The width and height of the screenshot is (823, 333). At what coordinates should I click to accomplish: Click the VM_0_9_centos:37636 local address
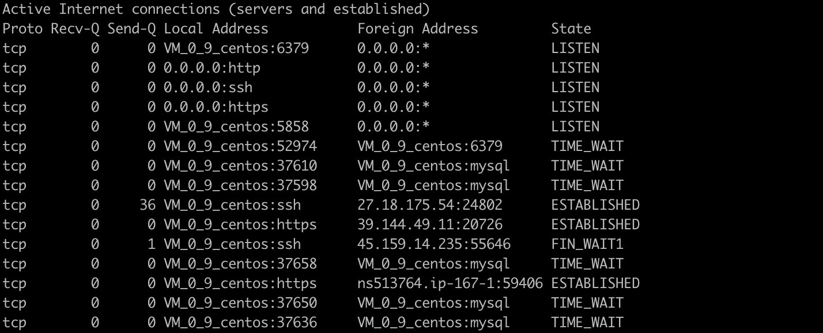pos(240,323)
